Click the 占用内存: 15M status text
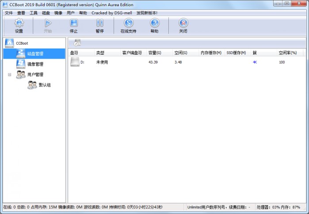 click(x=44, y=207)
